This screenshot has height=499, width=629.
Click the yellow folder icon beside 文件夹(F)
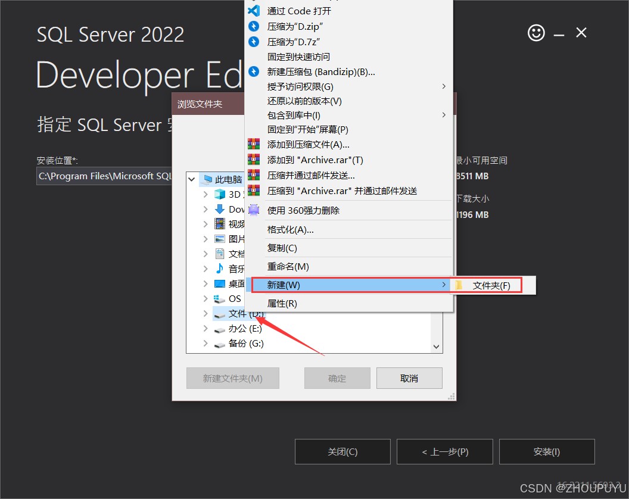point(459,286)
